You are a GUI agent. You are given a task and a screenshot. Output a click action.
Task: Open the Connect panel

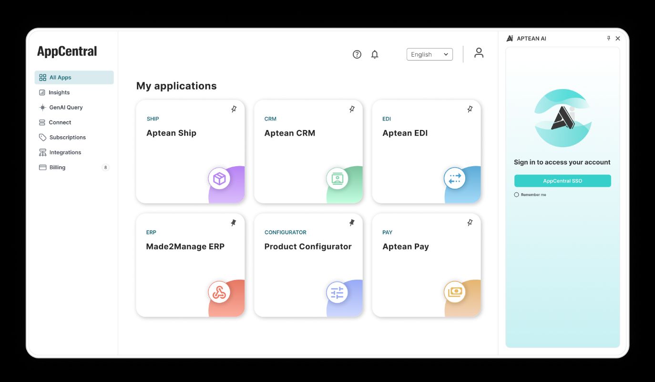(x=61, y=122)
